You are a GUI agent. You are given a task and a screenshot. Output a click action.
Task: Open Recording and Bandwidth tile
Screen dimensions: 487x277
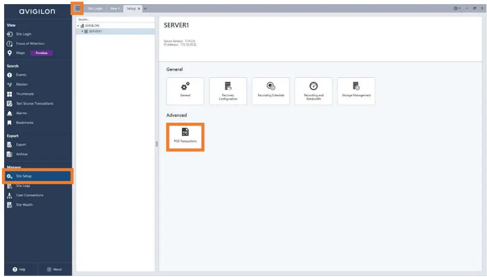pos(313,91)
